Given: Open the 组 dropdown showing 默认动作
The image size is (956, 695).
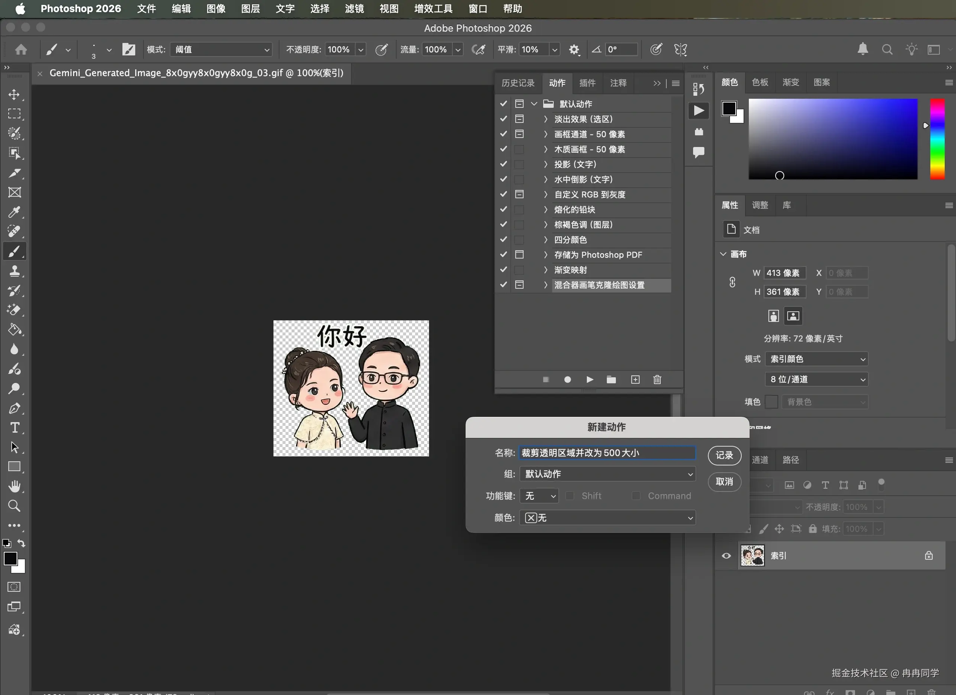Looking at the screenshot, I should click(x=608, y=474).
